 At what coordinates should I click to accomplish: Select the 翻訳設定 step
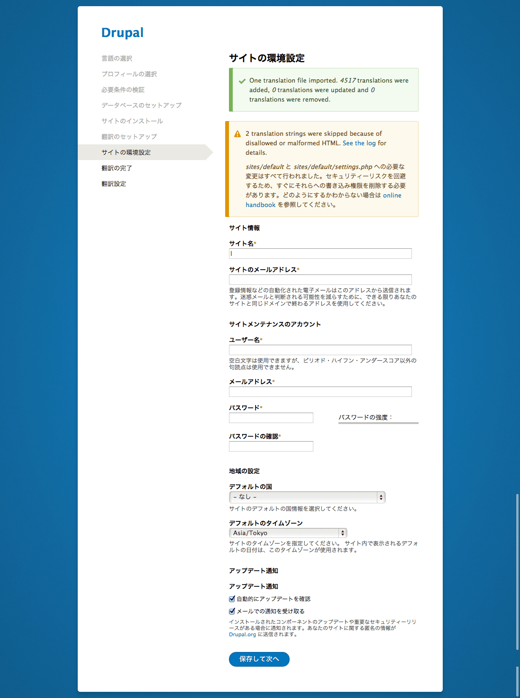pyautogui.click(x=114, y=184)
